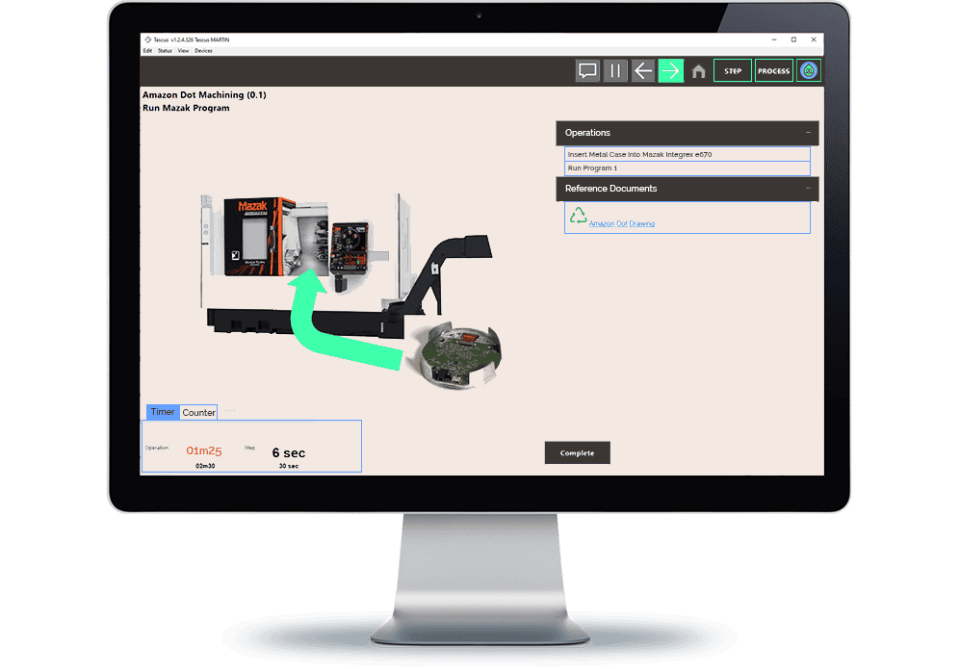Viewport: 960px width, 669px height.
Task: Switch to the Timer tab
Action: tap(163, 412)
